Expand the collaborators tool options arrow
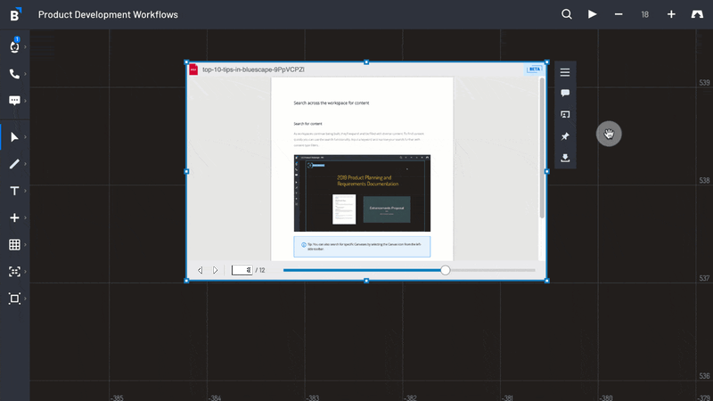Image resolution: width=713 pixels, height=401 pixels. pyautogui.click(x=26, y=47)
